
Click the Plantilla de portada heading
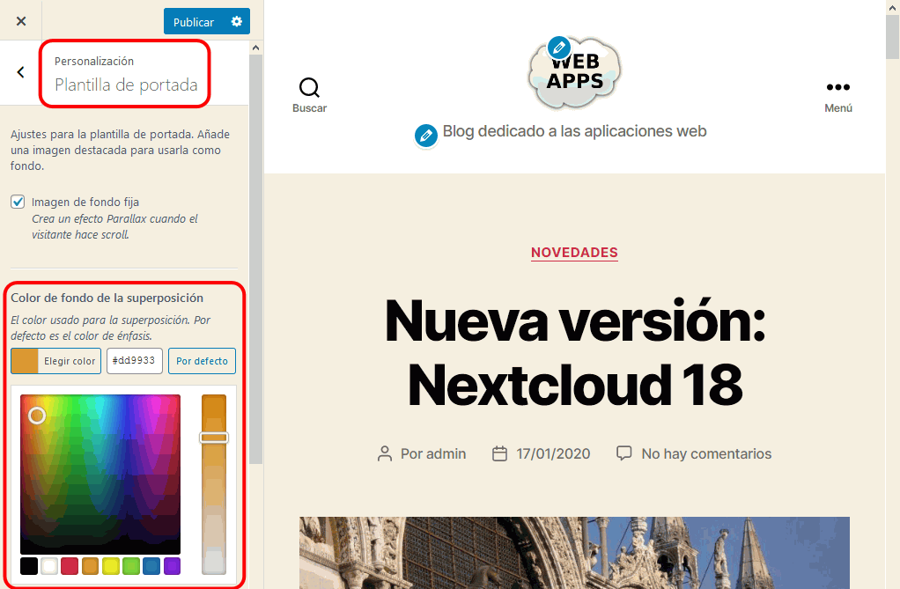126,85
